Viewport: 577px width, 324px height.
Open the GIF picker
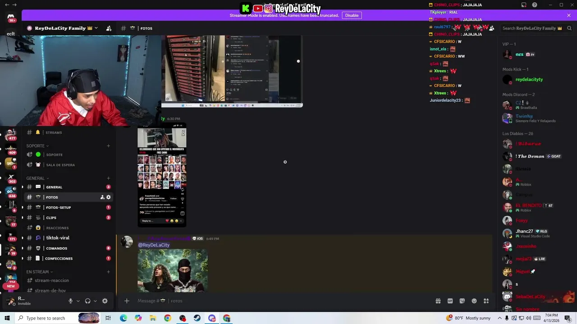[x=450, y=301]
